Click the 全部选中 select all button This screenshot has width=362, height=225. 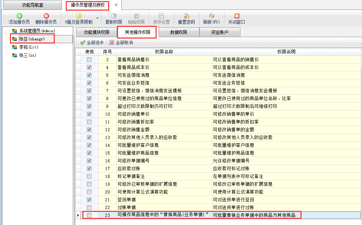click(92, 43)
